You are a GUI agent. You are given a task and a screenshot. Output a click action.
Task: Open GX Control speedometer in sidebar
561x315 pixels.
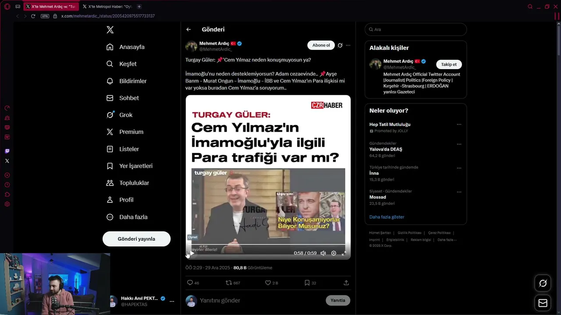[7, 108]
